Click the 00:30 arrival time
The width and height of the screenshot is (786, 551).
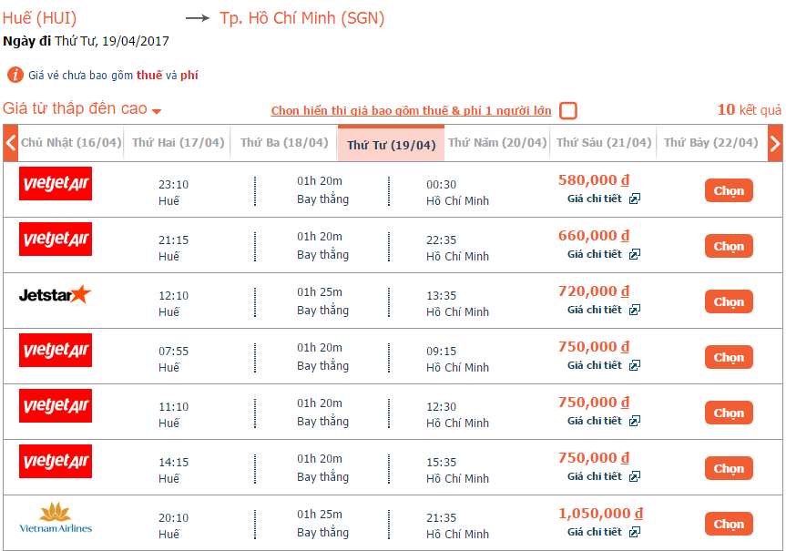(x=441, y=185)
